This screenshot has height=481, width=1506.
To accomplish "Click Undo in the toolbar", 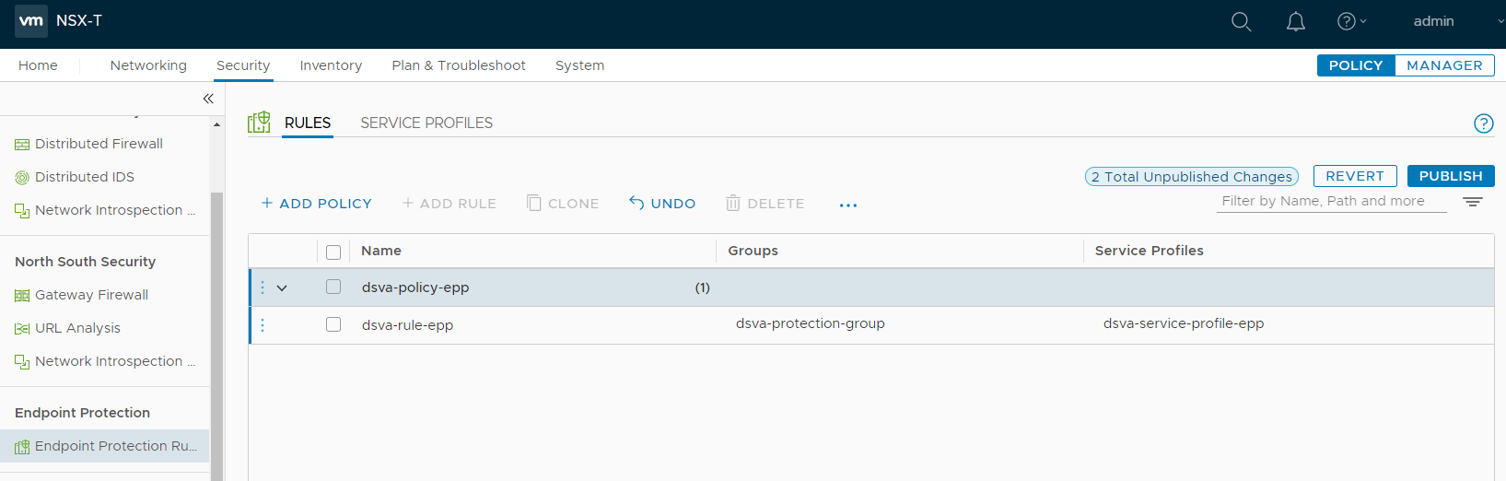I will click(662, 204).
